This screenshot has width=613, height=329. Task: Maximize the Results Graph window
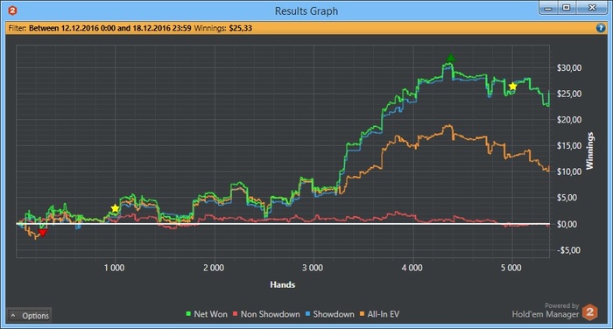tap(566, 8)
